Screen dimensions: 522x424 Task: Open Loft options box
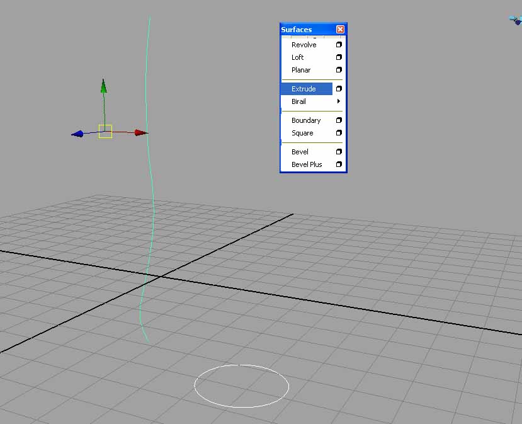coord(339,57)
